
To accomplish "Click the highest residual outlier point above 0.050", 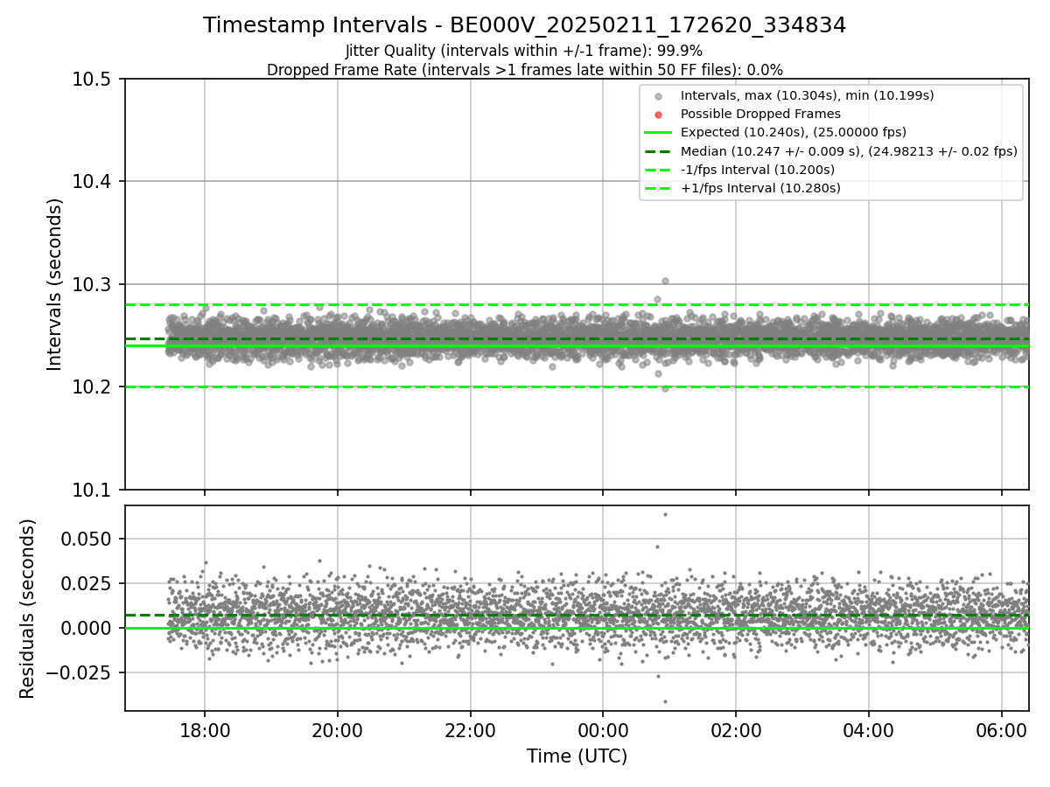I will (665, 514).
